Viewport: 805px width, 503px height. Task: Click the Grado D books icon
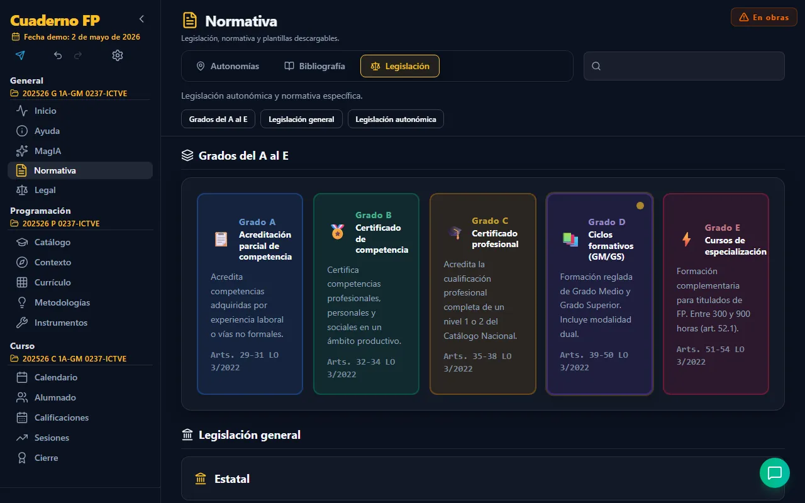[570, 239]
